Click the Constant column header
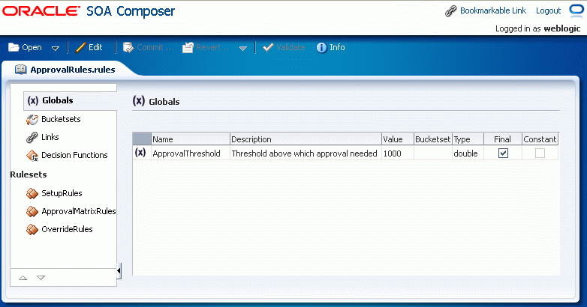Screen dimensions: 587x307 (540, 139)
